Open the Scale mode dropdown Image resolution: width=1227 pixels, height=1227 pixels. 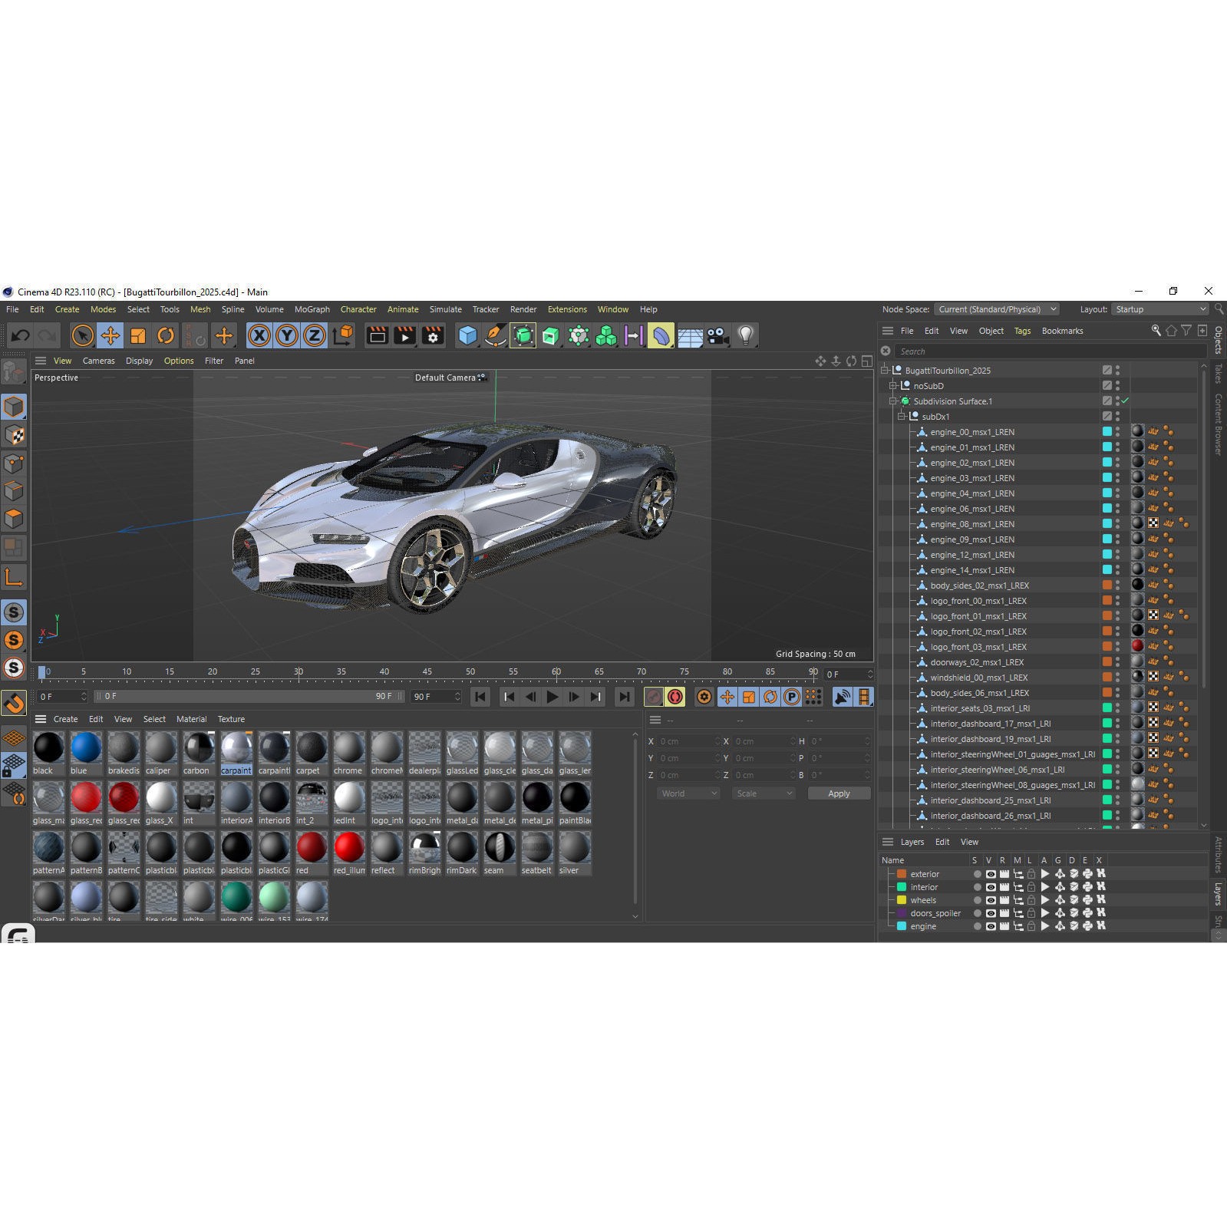click(764, 793)
